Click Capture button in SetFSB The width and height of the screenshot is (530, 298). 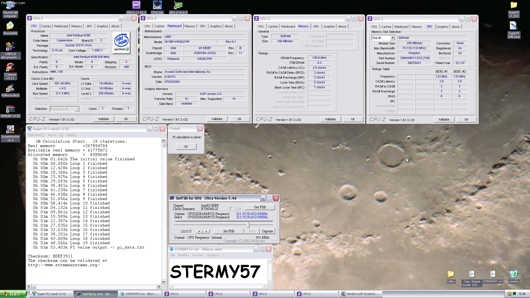tap(267, 231)
